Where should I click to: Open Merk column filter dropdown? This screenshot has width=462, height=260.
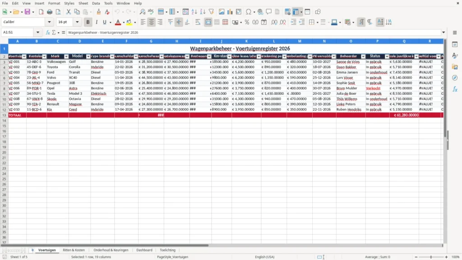tap(66, 56)
